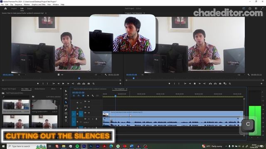Expand project panel tabs overflow chevron
Viewport: 266px width, 149px height.
tap(61, 89)
